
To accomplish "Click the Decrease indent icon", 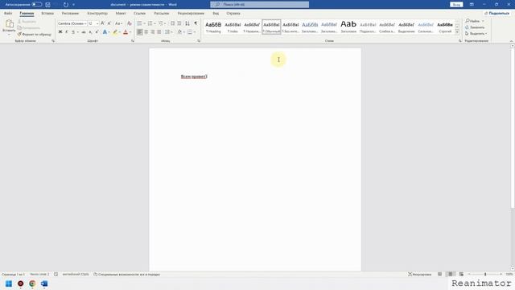I will [x=172, y=23].
